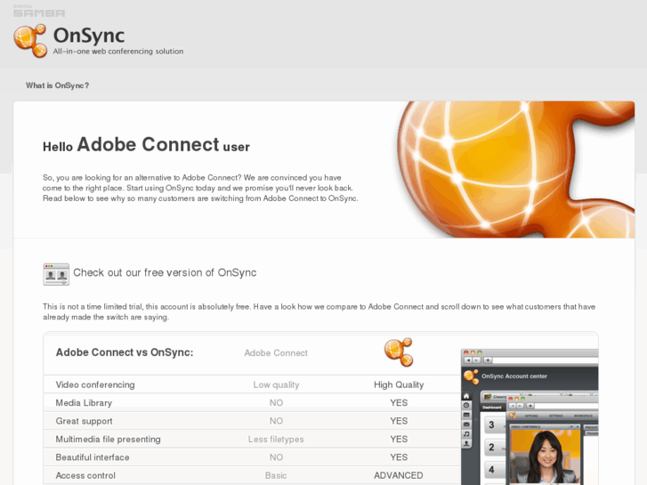Click the webcam users icon beside 'Check out our free version'
Screen dimensions: 647x485
(56, 274)
